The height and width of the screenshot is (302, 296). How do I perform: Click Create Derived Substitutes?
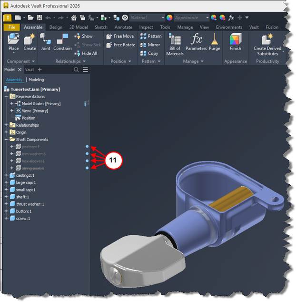pyautogui.click(x=267, y=44)
